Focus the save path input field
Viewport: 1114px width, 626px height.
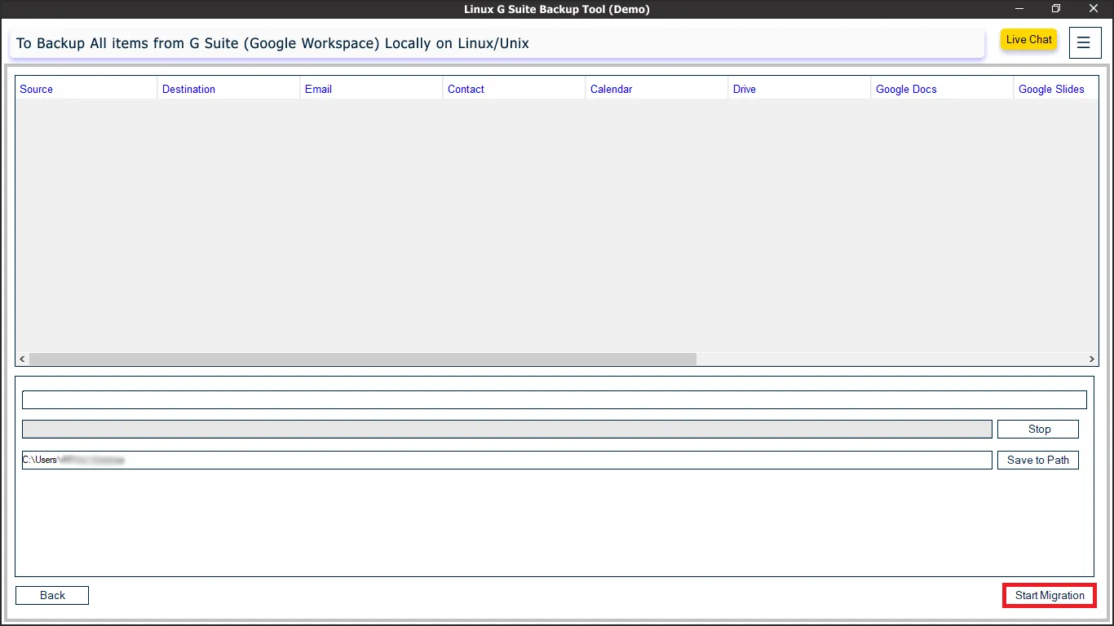click(507, 461)
